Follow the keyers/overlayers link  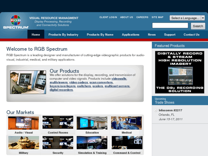(63, 86)
